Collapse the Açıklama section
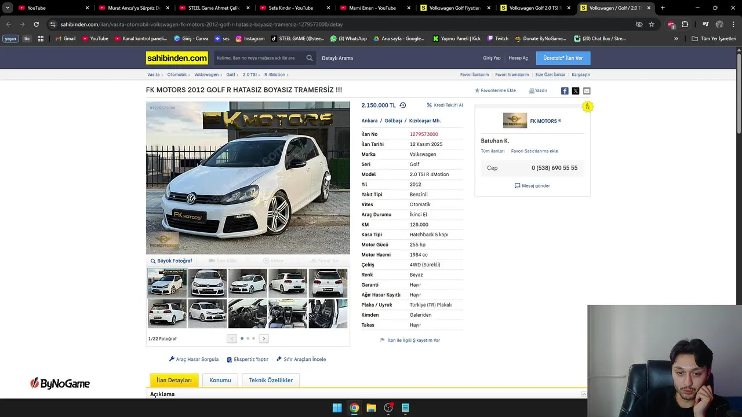Screen dimensions: 742x417 584,394
